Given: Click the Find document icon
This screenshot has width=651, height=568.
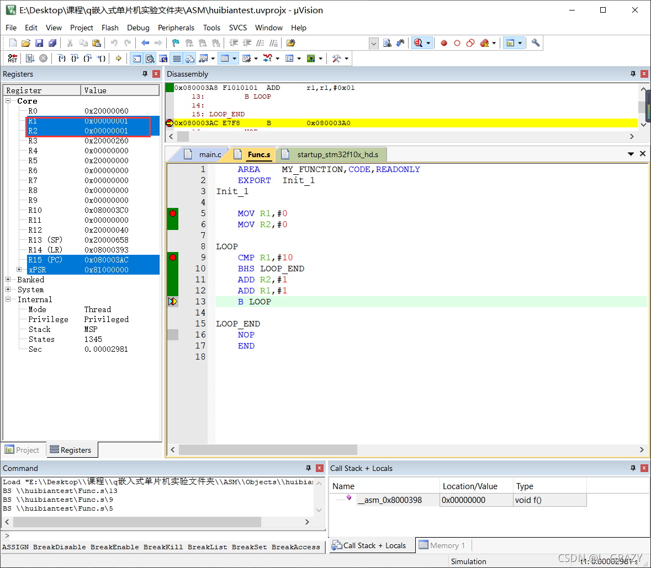Looking at the screenshot, I should [387, 43].
